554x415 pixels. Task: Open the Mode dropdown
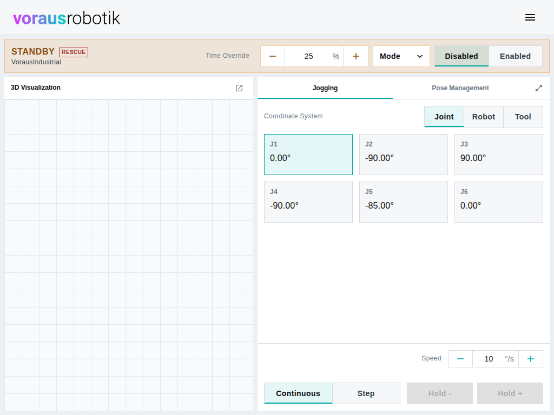pos(401,56)
